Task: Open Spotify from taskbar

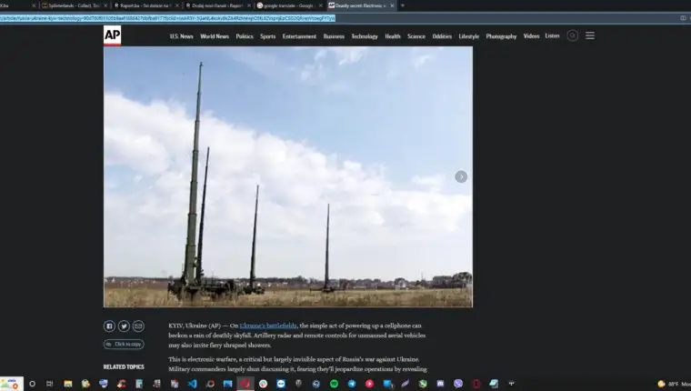Action: pyautogui.click(x=334, y=384)
